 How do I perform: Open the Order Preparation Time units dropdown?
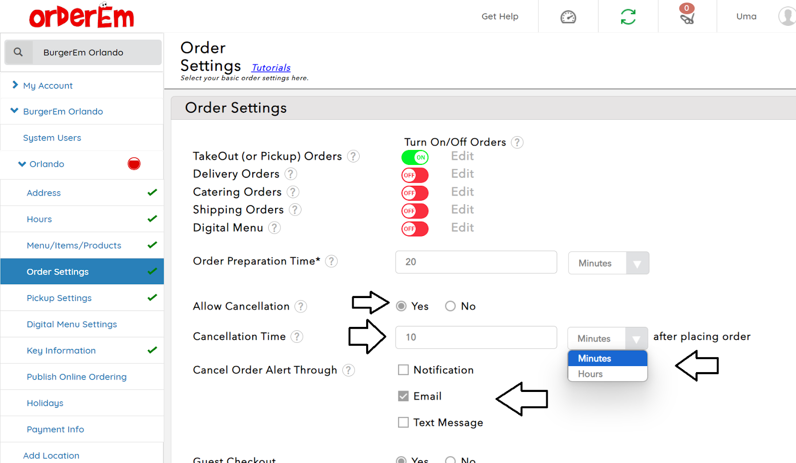coord(608,263)
